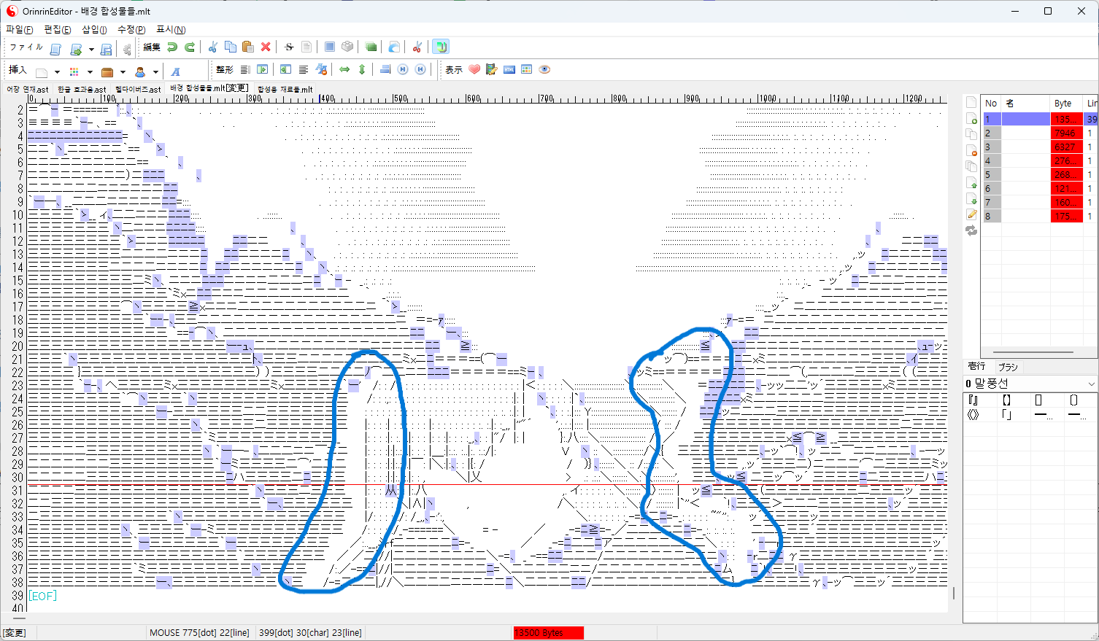Click the undo arrow in the edit toolbar
The image size is (1099, 641).
tap(172, 47)
